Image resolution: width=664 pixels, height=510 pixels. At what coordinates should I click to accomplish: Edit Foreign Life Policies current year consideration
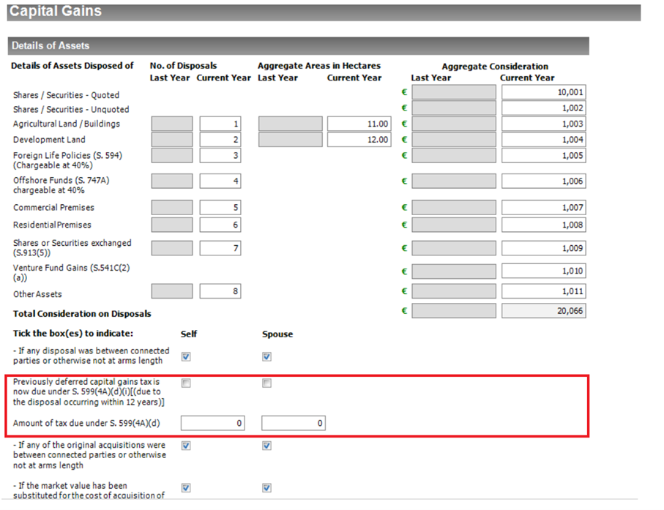tap(544, 156)
